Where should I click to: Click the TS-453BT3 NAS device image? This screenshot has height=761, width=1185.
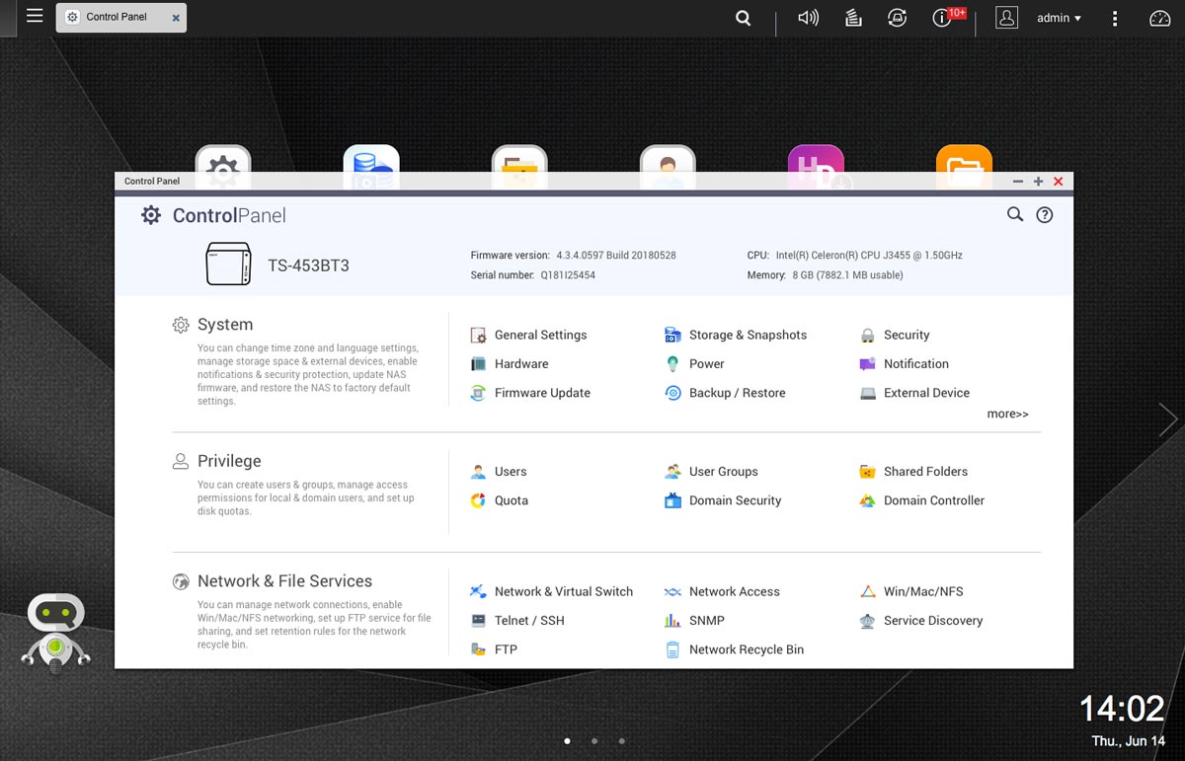[x=228, y=265]
